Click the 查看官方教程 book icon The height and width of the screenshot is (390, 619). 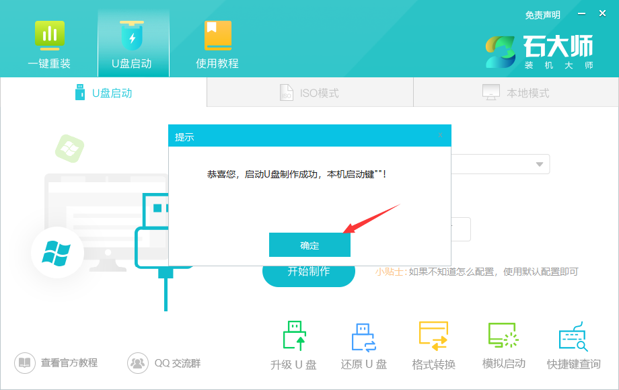(24, 362)
